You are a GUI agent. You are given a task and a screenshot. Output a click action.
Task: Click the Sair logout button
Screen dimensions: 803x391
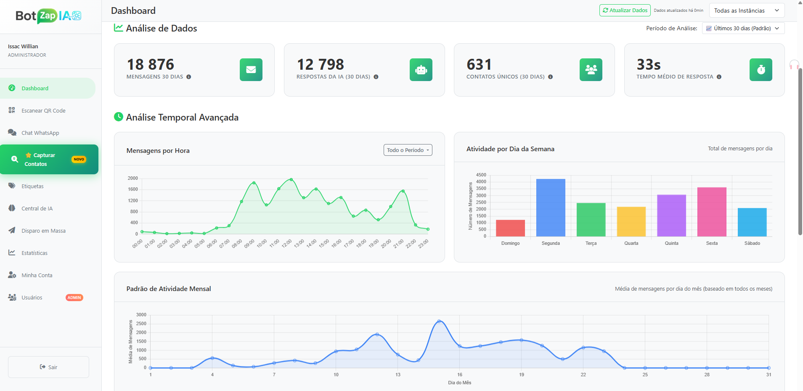click(48, 367)
